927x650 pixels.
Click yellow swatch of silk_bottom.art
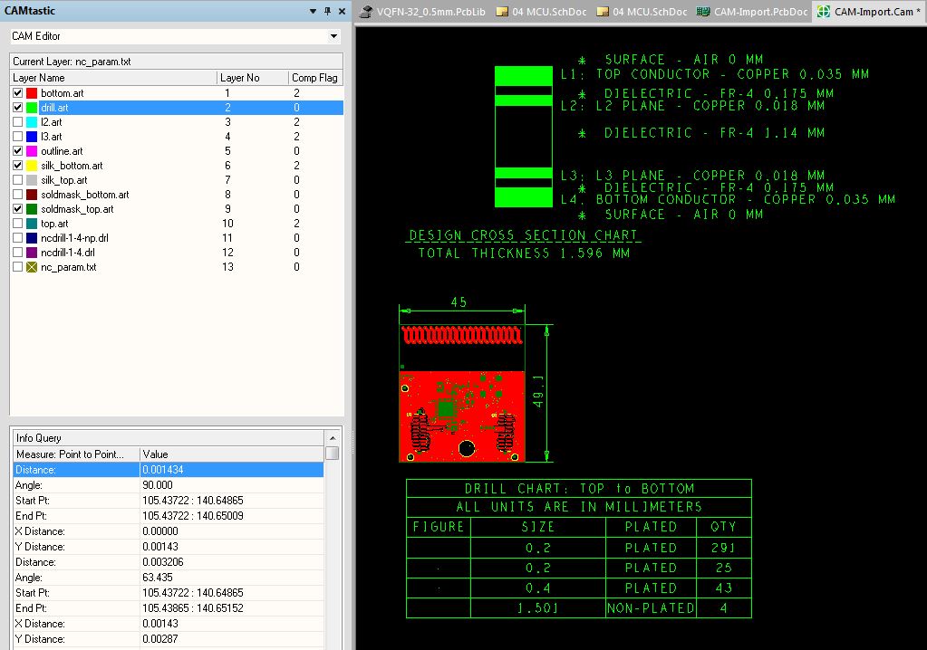point(32,166)
